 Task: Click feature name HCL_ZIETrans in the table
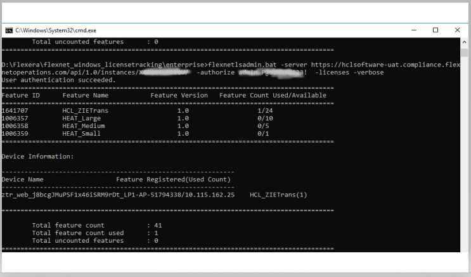click(x=86, y=110)
